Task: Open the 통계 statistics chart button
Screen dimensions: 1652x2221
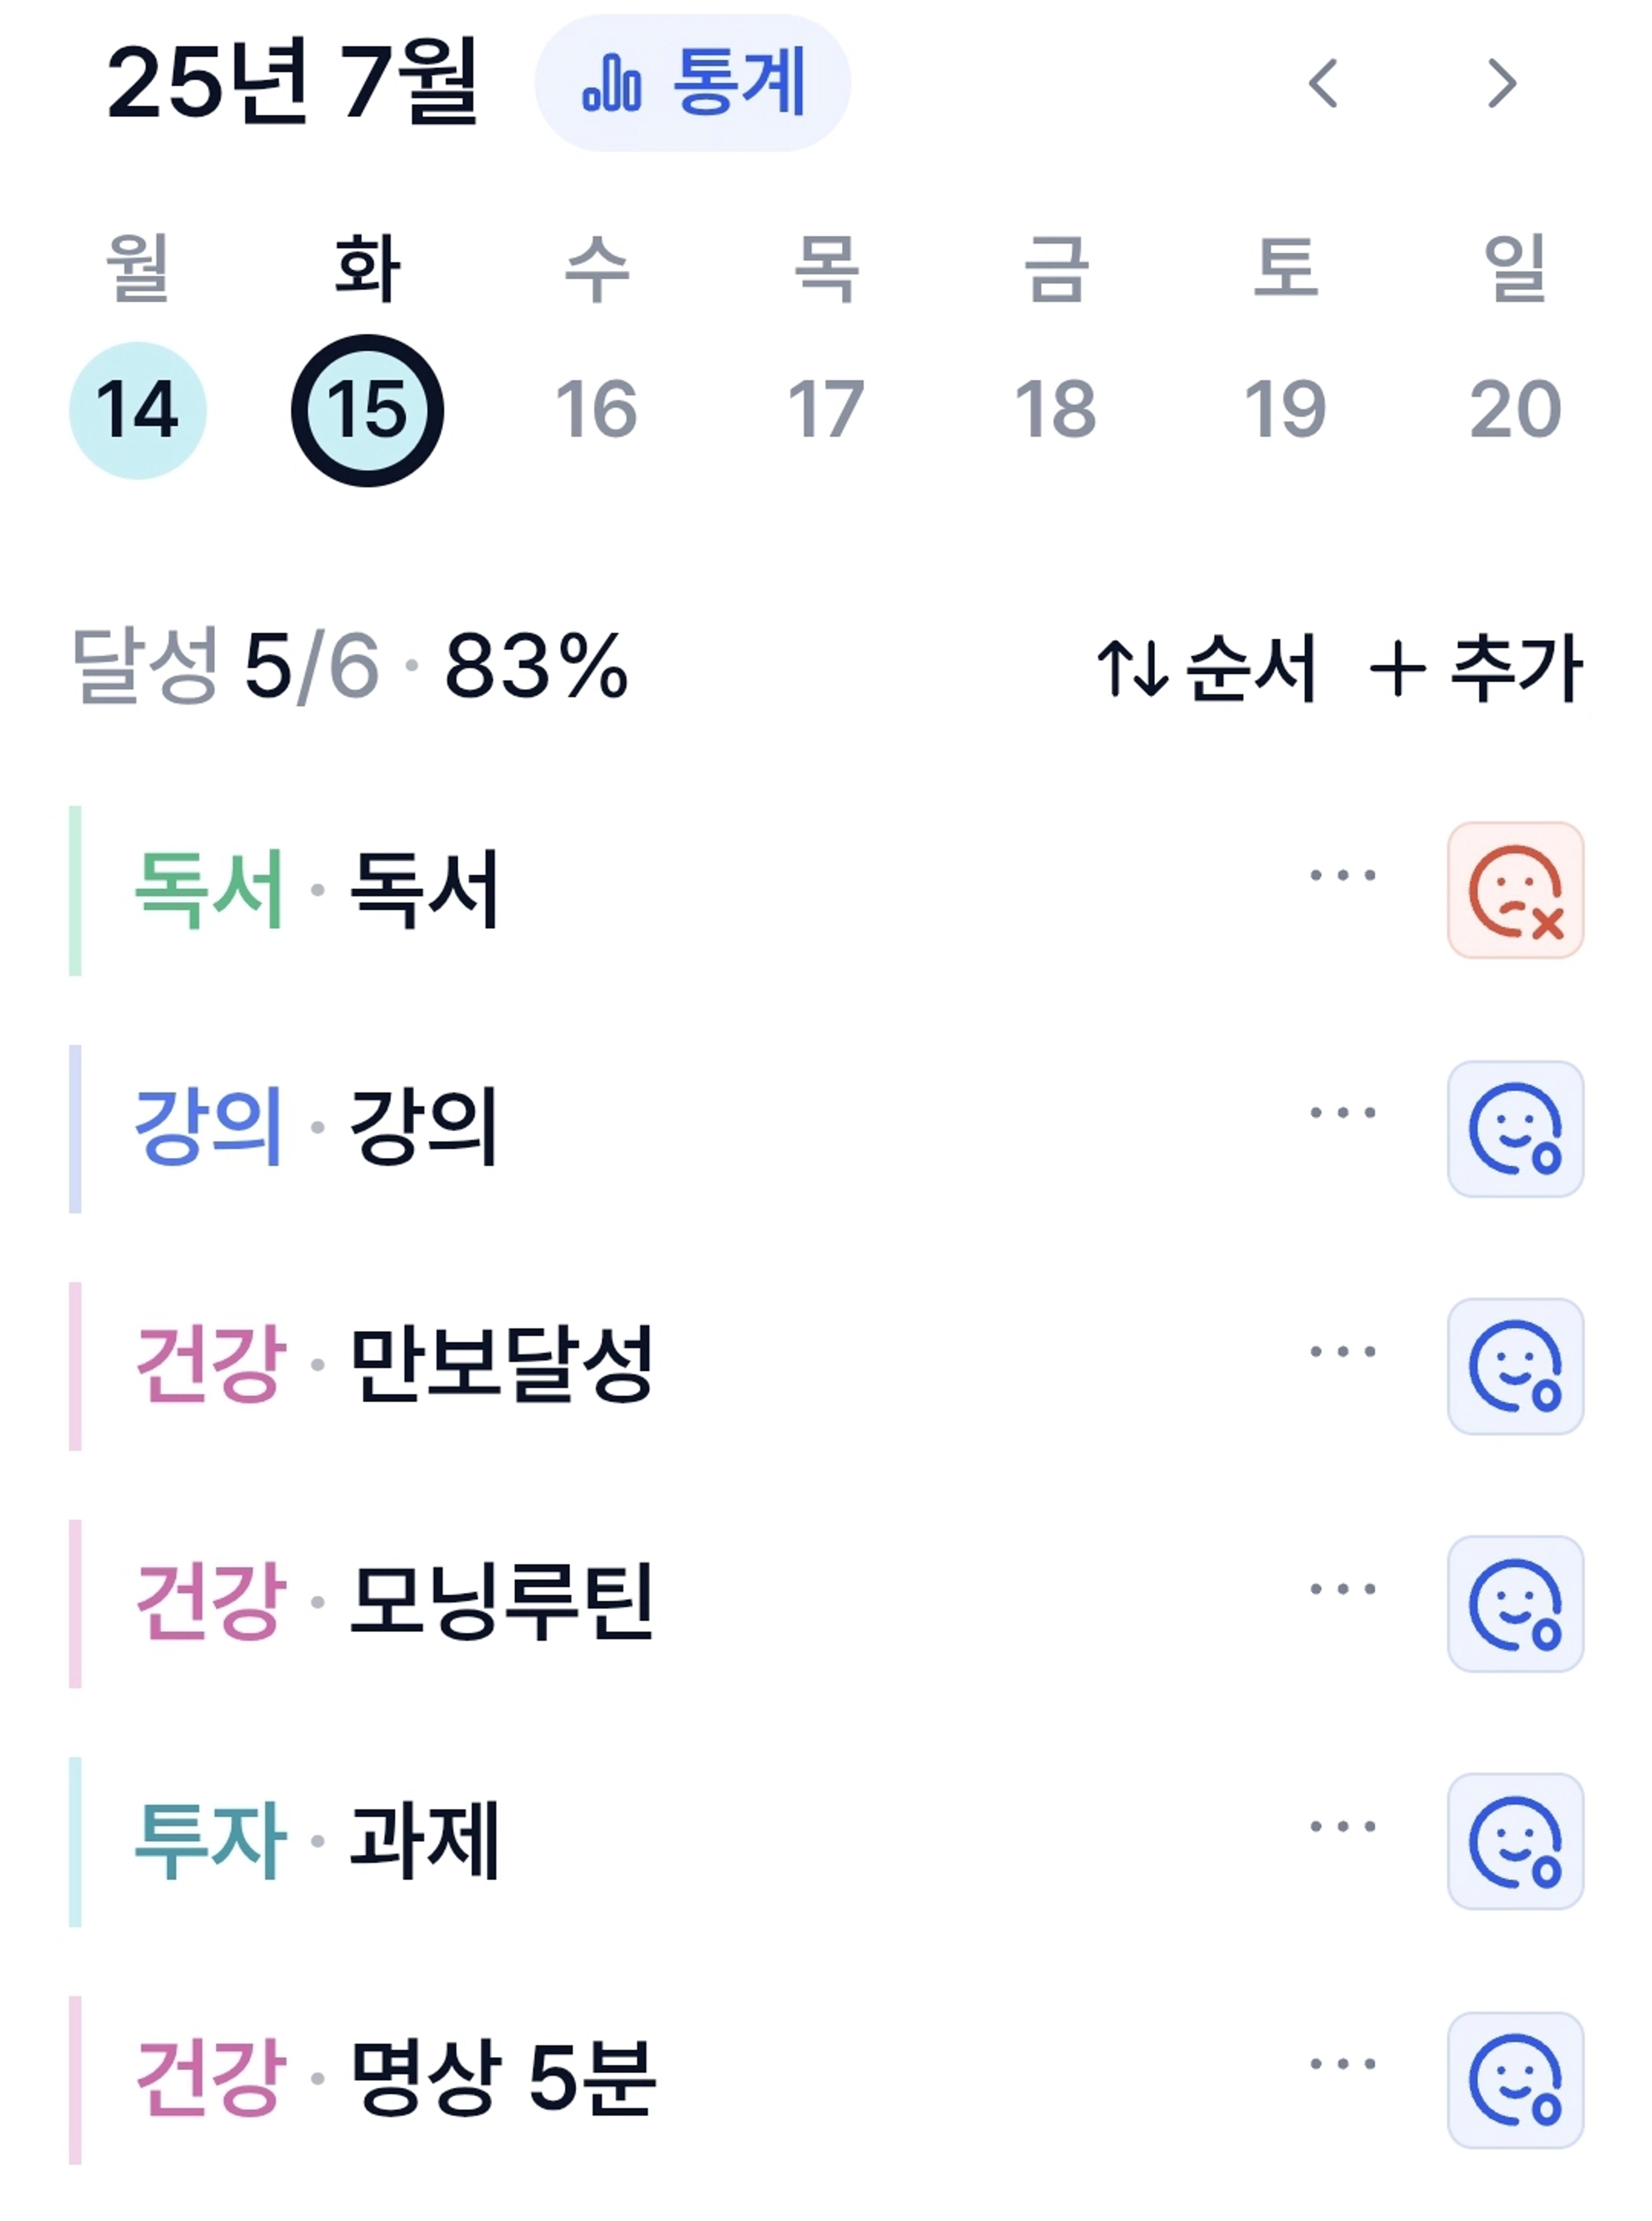Action: point(692,83)
